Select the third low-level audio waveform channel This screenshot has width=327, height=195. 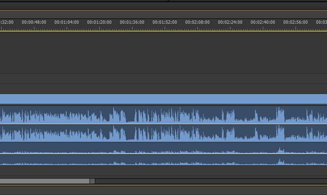click(x=163, y=148)
